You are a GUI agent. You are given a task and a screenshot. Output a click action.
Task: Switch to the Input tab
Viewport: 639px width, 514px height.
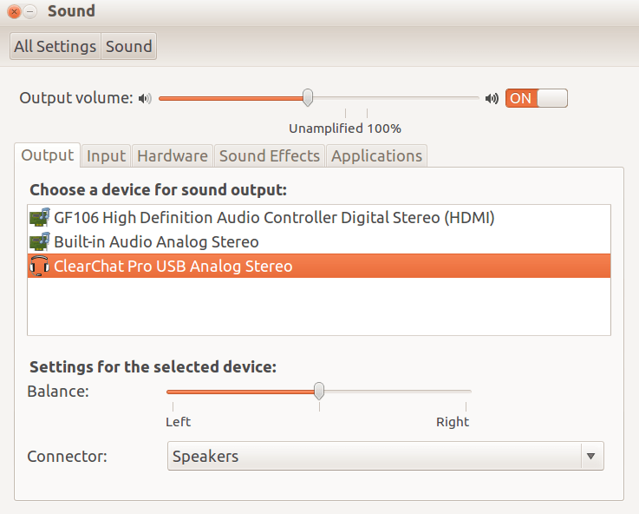click(x=107, y=156)
